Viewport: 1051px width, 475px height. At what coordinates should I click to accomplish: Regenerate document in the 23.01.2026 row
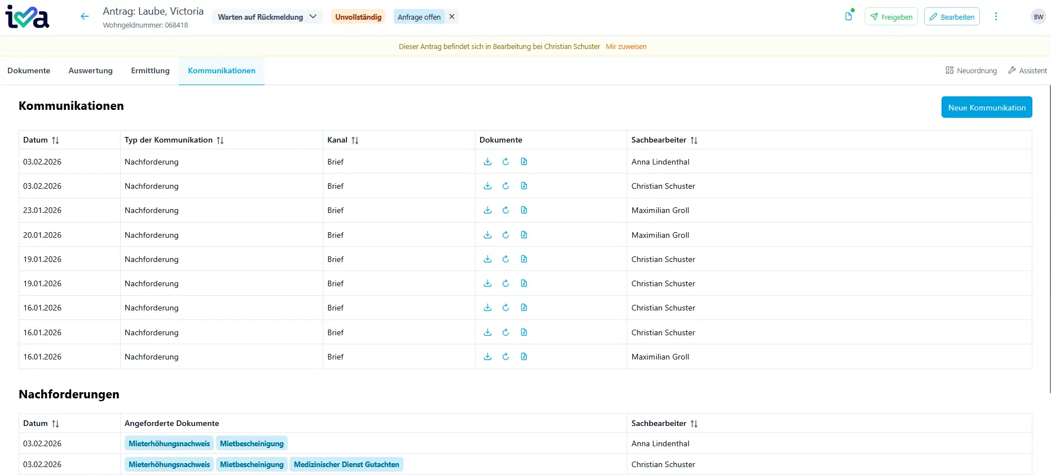505,210
